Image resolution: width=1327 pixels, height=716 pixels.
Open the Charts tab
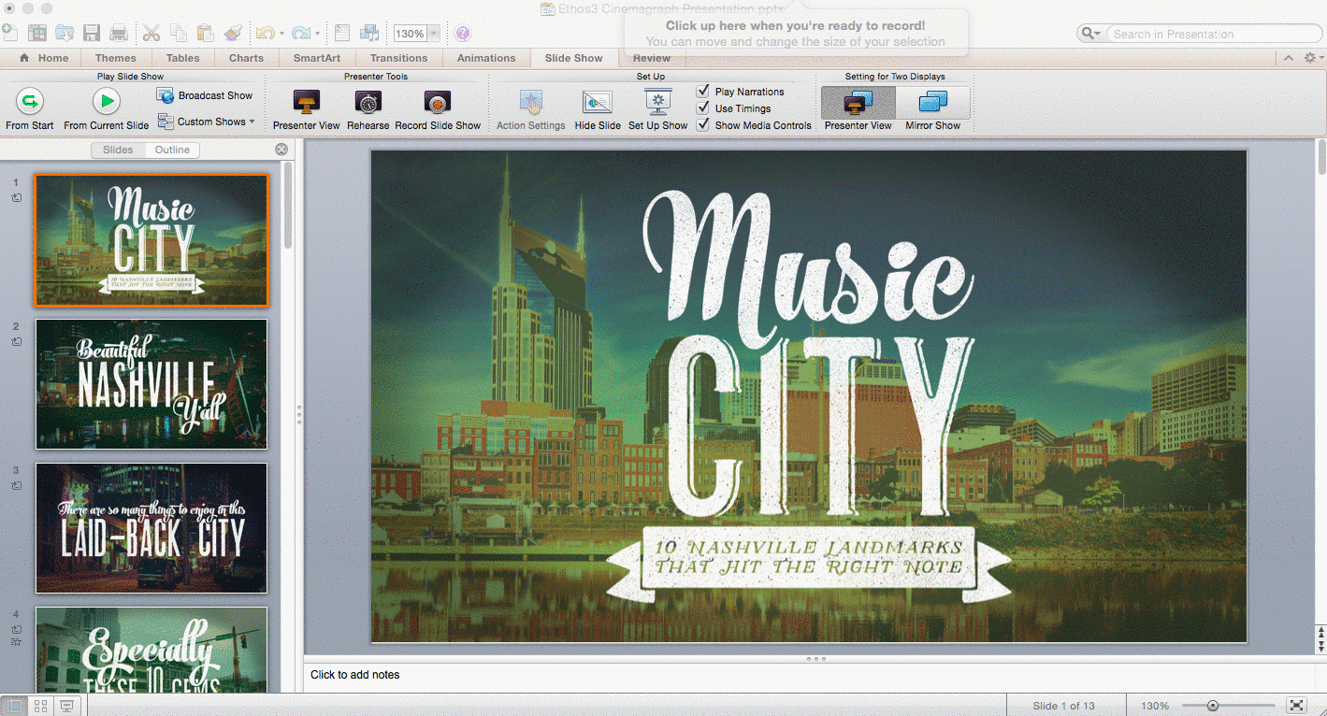(x=247, y=58)
